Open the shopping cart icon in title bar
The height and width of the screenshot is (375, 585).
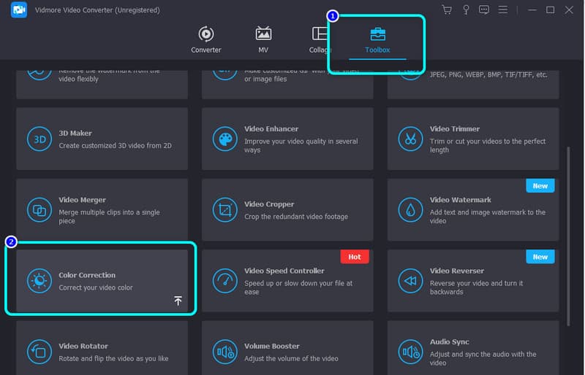point(447,10)
